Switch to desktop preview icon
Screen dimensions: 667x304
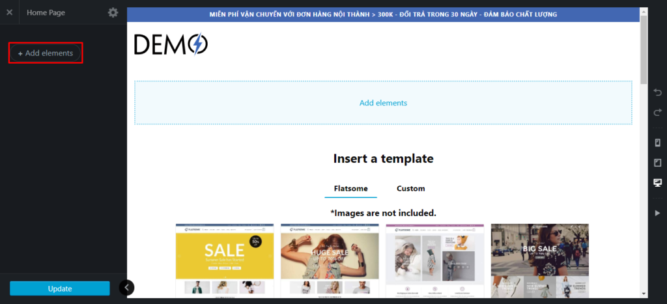(657, 182)
